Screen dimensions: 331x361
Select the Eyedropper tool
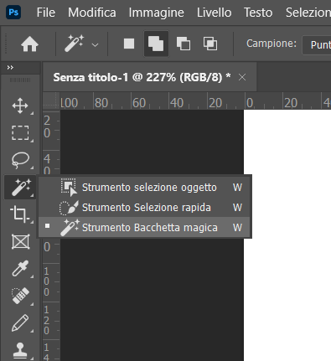point(20,268)
